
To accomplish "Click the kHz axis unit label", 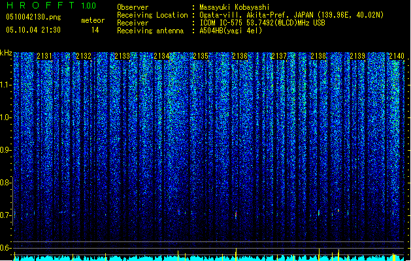I will (x=6, y=53).
